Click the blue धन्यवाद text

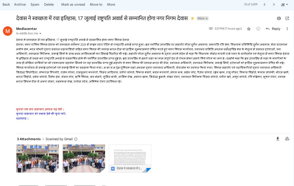22,119
